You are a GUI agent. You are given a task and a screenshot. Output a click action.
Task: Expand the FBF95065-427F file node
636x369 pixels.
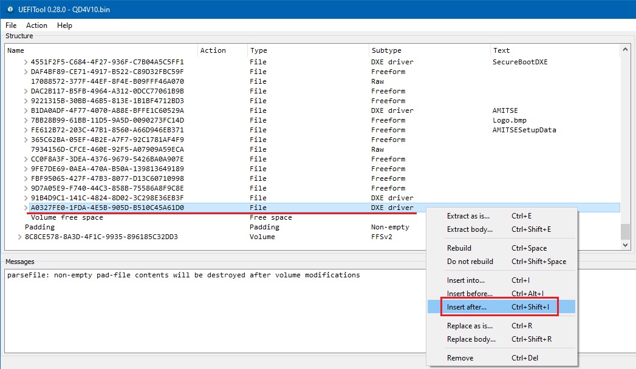coord(26,178)
